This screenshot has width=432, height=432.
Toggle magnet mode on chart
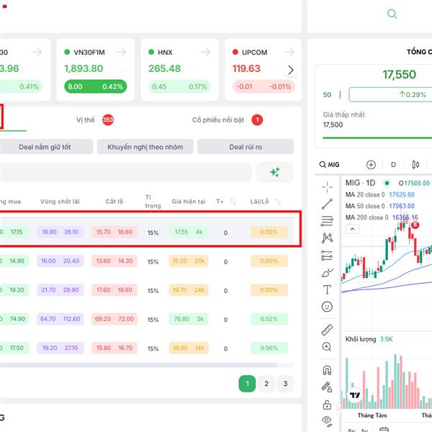(x=327, y=370)
